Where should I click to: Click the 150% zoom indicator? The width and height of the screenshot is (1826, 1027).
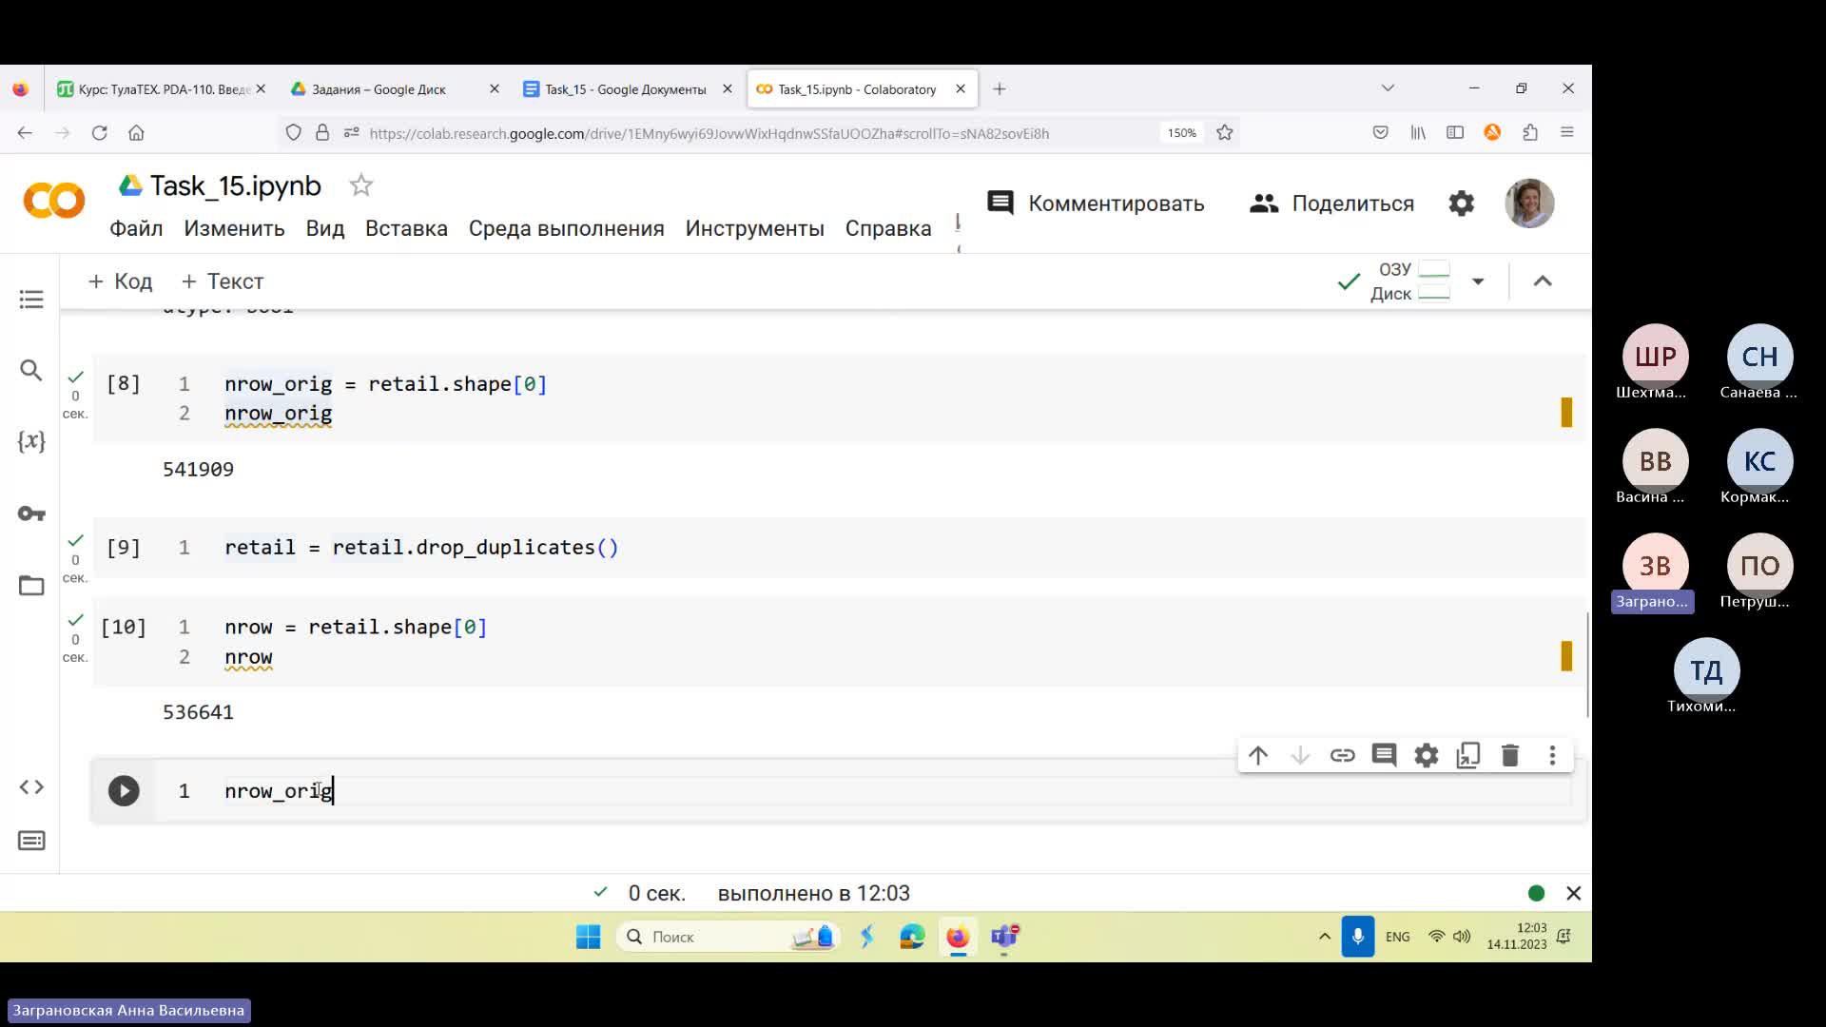(x=1181, y=133)
